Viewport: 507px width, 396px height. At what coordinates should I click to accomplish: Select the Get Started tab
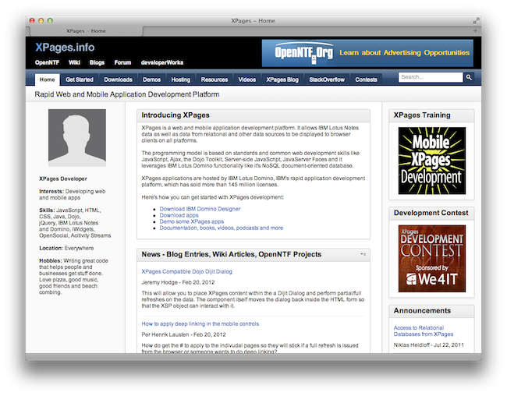pos(80,80)
